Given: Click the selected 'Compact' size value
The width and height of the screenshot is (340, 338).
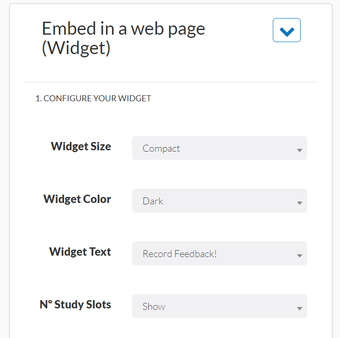Looking at the screenshot, I should coord(161,148).
